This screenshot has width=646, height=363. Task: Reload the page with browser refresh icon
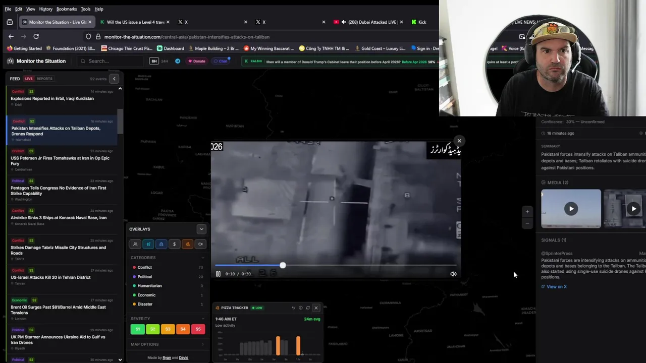[x=36, y=36]
